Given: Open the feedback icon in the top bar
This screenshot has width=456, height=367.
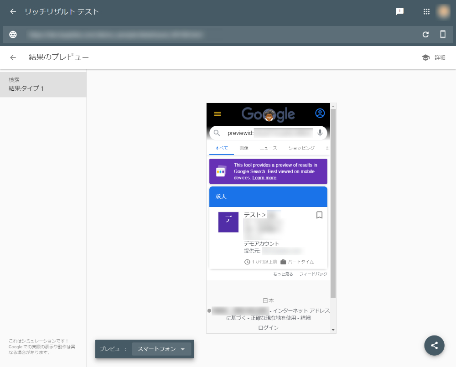Looking at the screenshot, I should pos(400,11).
